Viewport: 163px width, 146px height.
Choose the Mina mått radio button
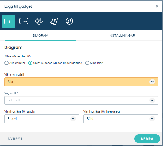(x=87, y=63)
